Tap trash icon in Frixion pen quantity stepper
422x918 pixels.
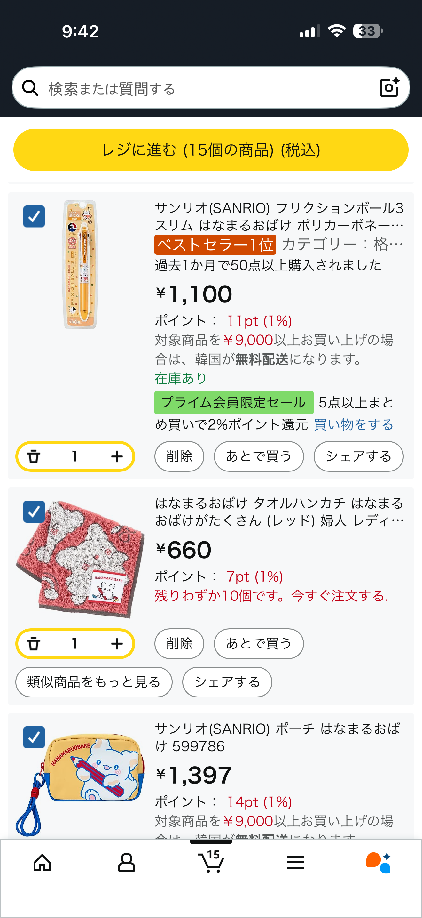point(34,456)
